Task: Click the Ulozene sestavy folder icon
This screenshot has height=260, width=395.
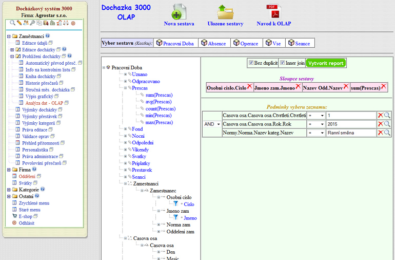Action: [x=225, y=12]
